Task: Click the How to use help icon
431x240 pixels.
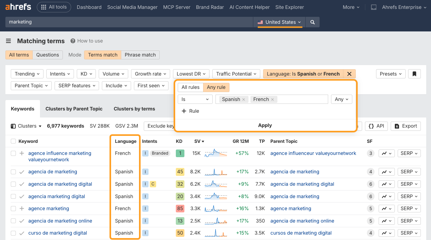Action: [73, 41]
